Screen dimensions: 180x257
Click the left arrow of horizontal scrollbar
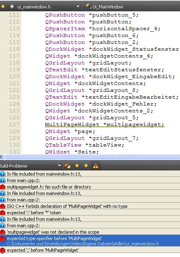point(2,157)
